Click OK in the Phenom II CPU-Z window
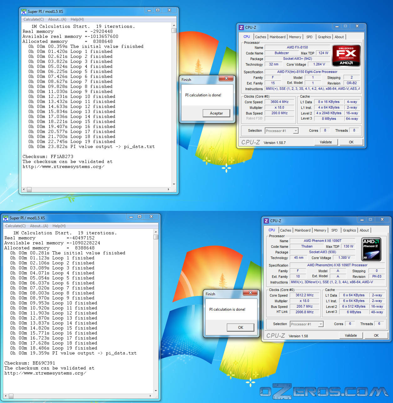 click(x=376, y=335)
